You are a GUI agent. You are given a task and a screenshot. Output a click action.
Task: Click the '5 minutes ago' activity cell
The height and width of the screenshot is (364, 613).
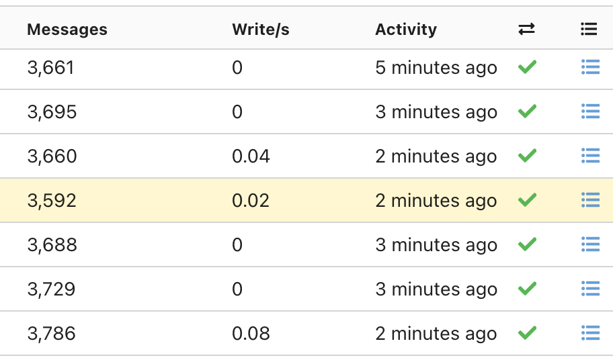pyautogui.click(x=436, y=68)
